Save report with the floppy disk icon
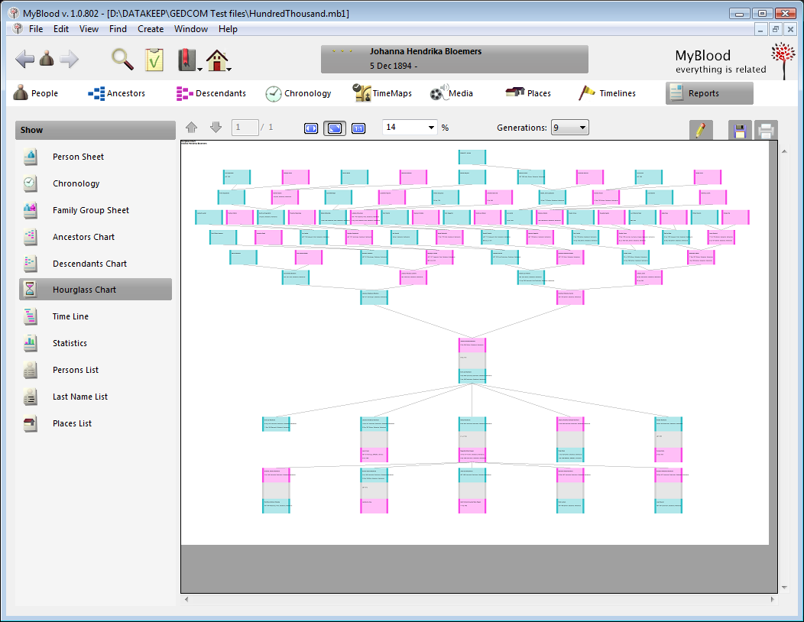 tap(739, 130)
